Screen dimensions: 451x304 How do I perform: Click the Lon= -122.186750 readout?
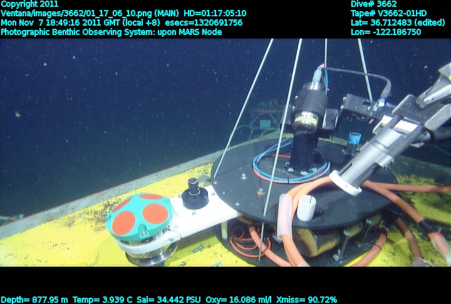click(x=386, y=32)
